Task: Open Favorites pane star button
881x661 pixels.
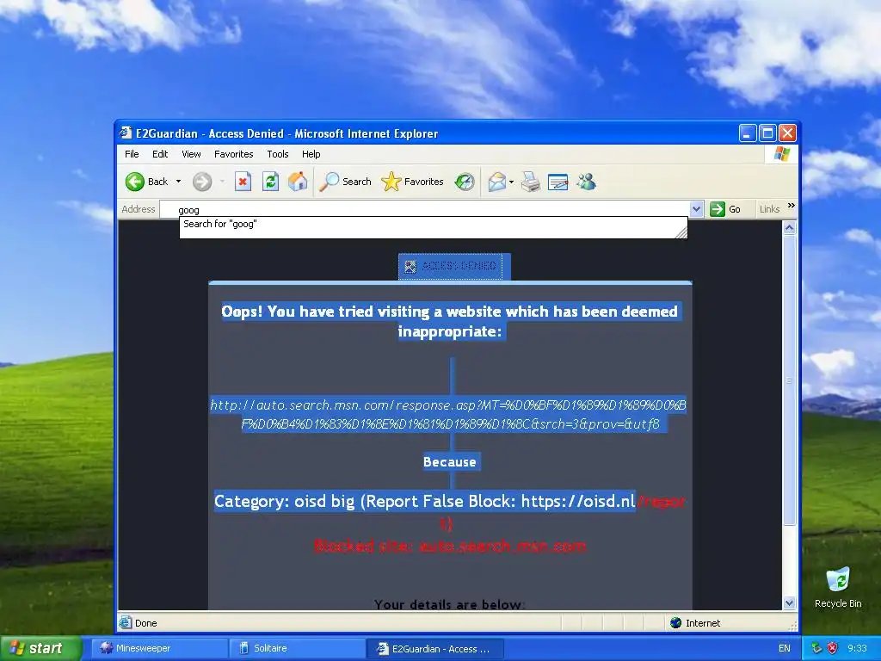Action: point(412,182)
